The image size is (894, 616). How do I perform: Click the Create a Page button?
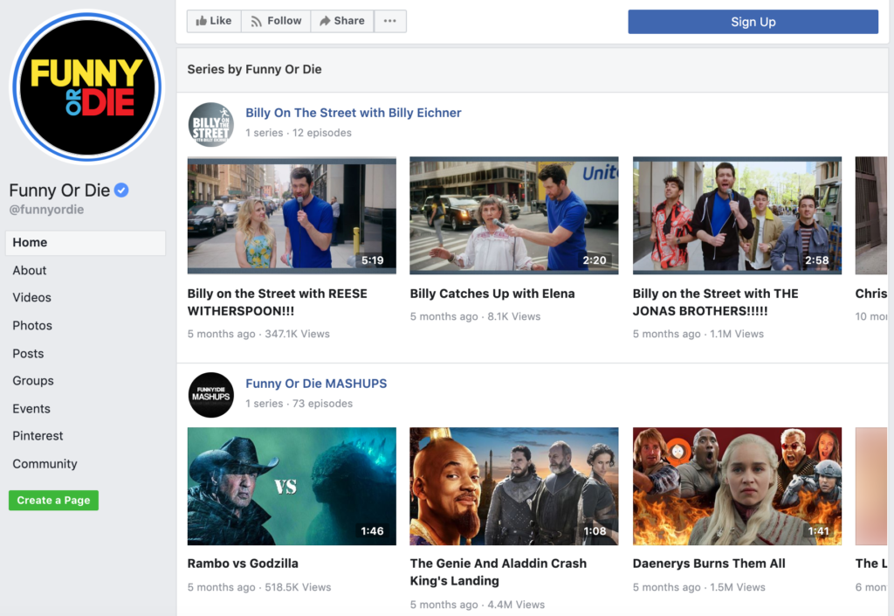point(53,501)
